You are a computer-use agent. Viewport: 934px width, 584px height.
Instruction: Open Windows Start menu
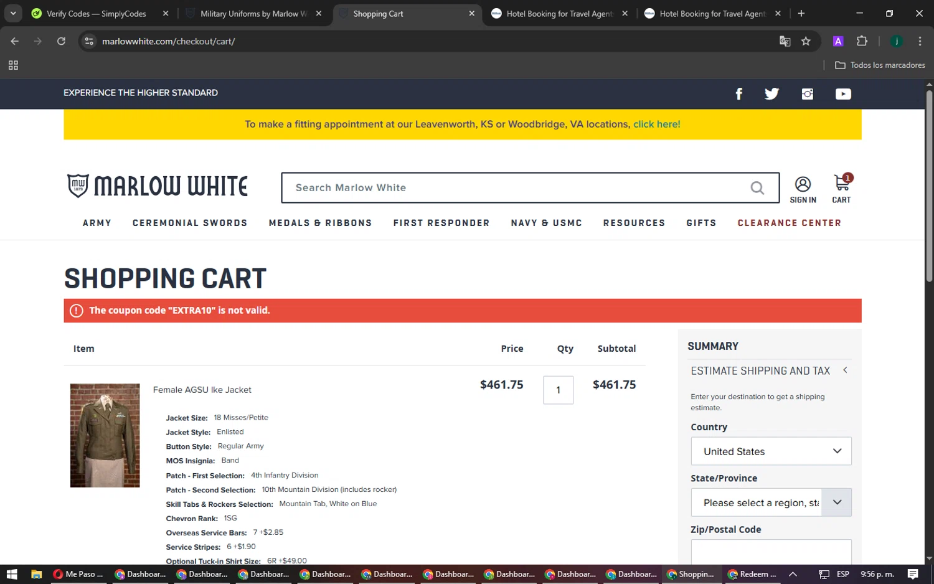coord(12,574)
